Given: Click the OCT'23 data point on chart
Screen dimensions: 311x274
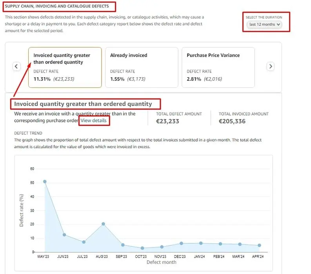Looking at the screenshot, I should [x=142, y=248].
